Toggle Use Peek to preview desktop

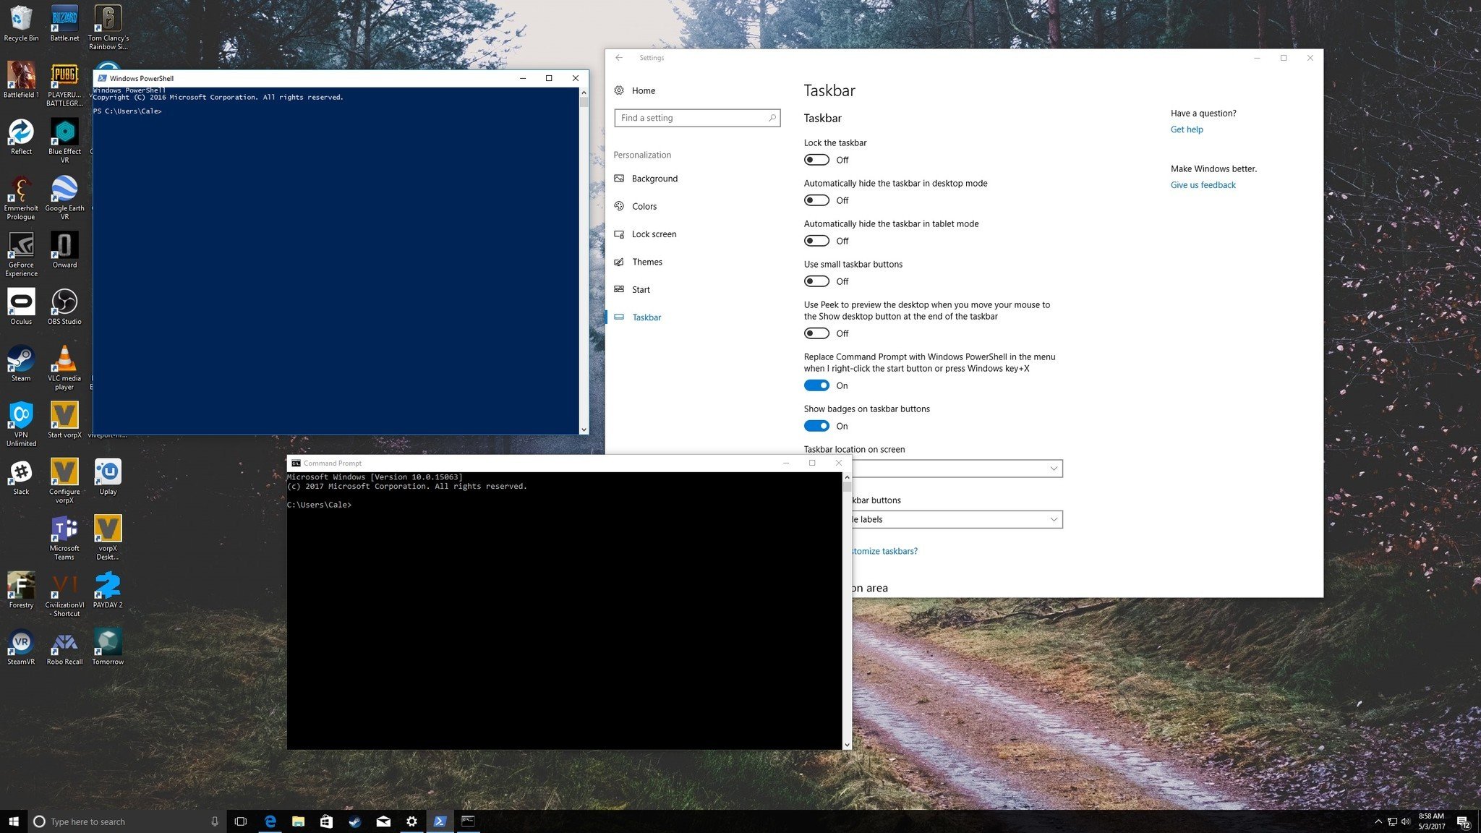(x=816, y=333)
